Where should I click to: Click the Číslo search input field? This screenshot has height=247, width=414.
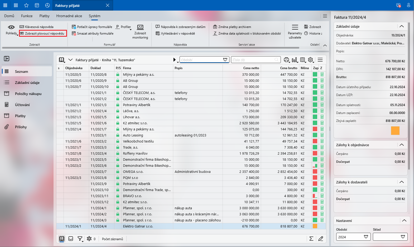[x=256, y=60]
